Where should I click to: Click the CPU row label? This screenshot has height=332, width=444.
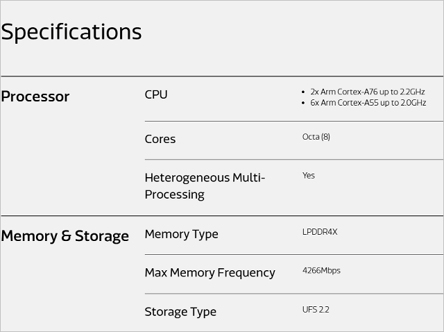tap(156, 94)
